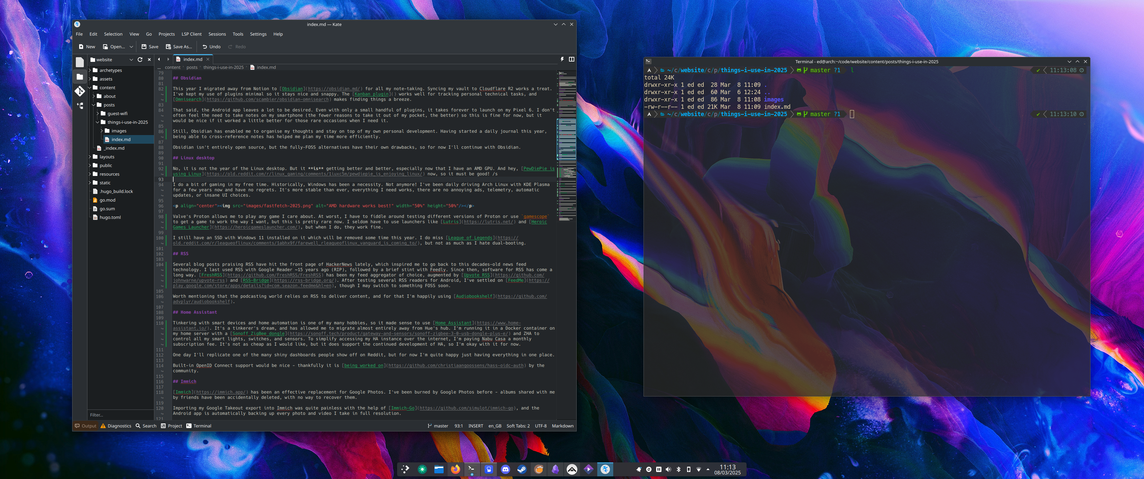Collapse the content folder

pyautogui.click(x=90, y=87)
